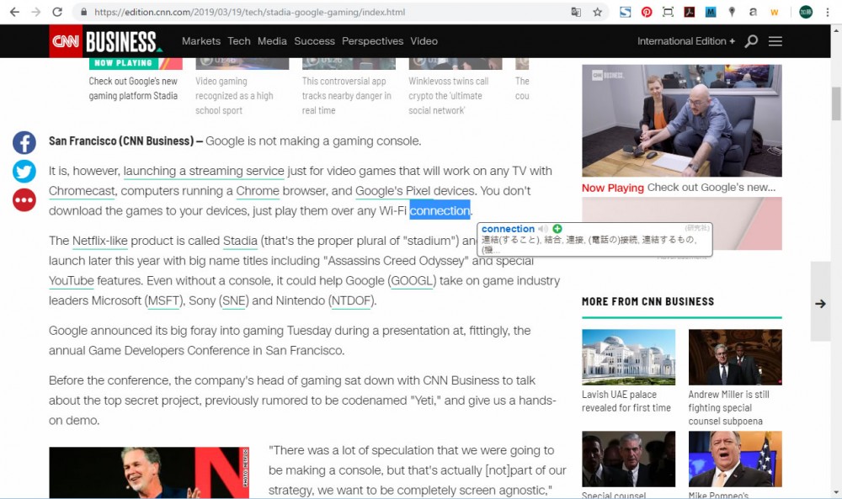Open the Adobe Acrobat extension
842x499 pixels.
[x=690, y=12]
